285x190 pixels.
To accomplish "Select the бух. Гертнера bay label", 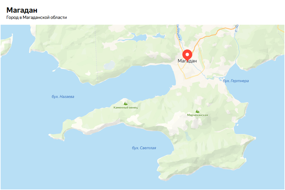I will 236,81.
